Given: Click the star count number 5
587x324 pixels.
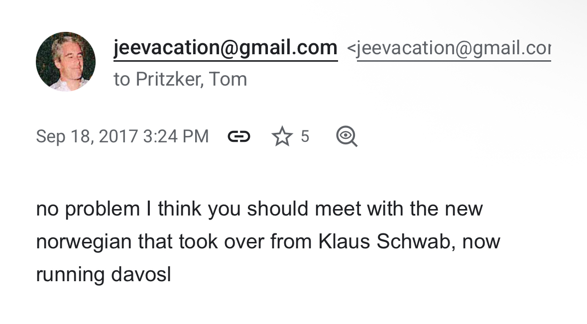Looking at the screenshot, I should [x=305, y=136].
